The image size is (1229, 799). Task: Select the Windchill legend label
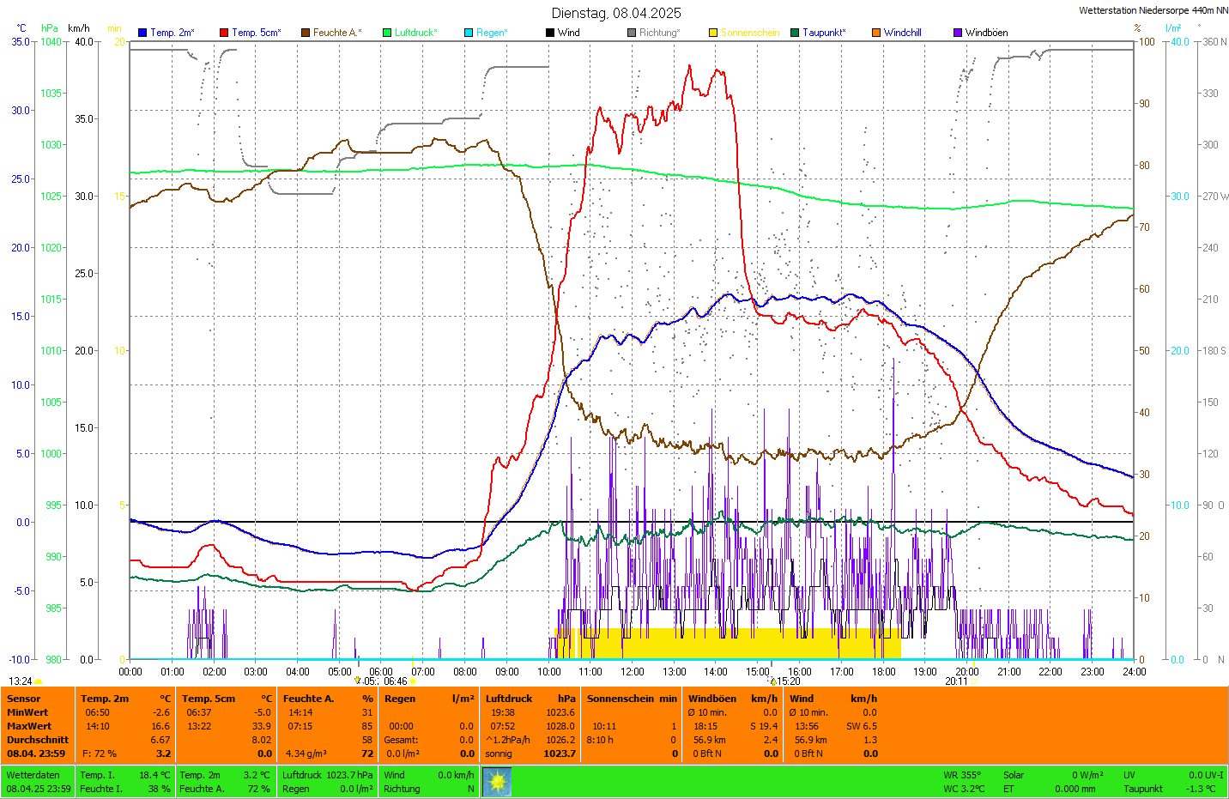coord(902,33)
